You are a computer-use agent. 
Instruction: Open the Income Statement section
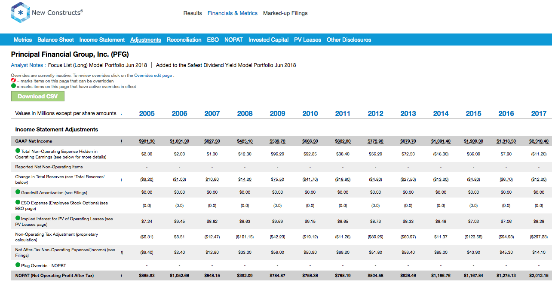(102, 40)
